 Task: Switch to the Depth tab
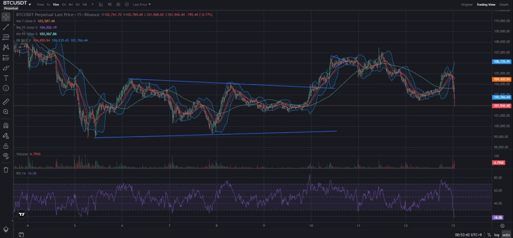click(x=504, y=4)
